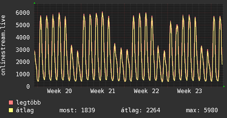Viewport: 227px width, 118px height.
Task: Click the 3000 y-axis value
Action: tap(23, 50)
